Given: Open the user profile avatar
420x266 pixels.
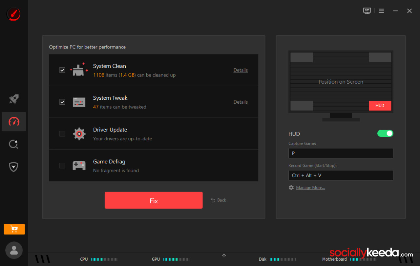Looking at the screenshot, I should (x=14, y=251).
